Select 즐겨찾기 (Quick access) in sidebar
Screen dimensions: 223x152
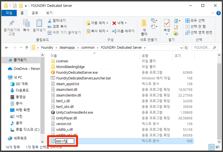20,60
